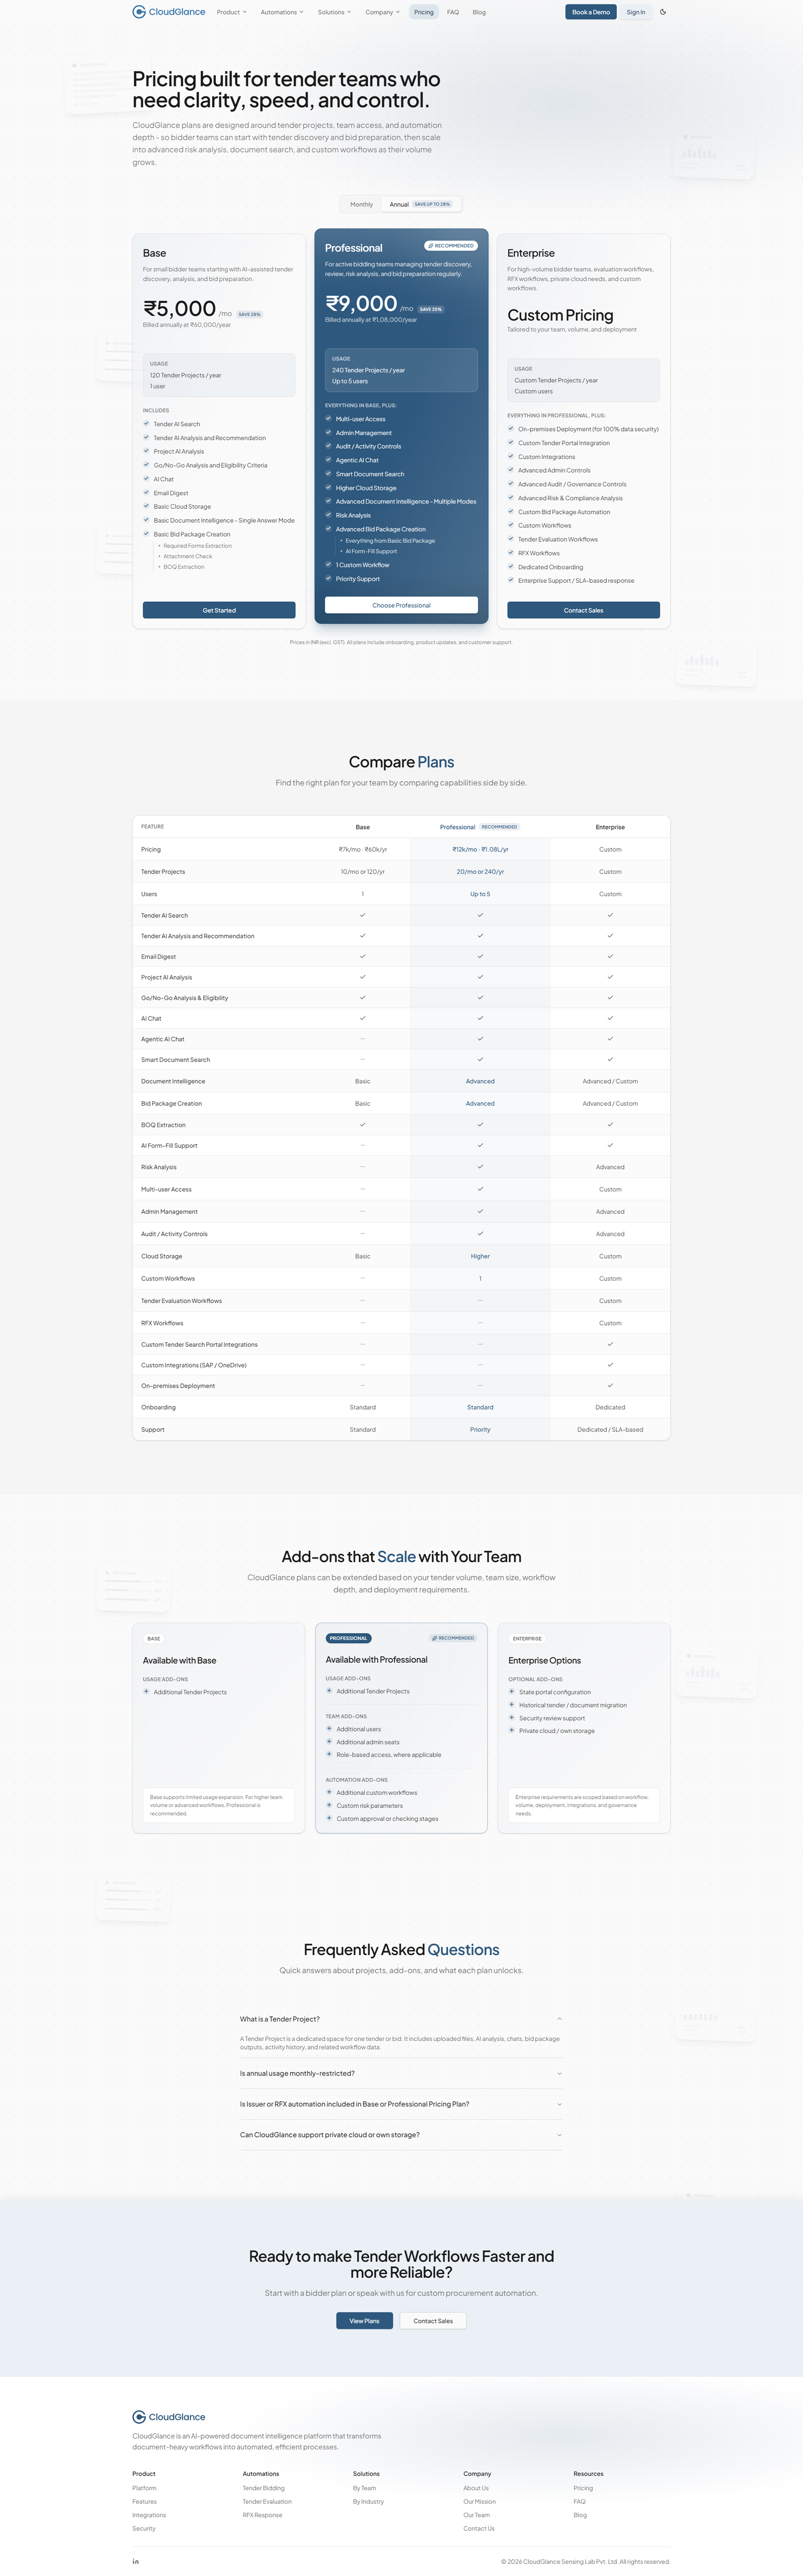Click 'Up to 5' in the Users row
Screen dimensions: 803x2576
[481, 894]
